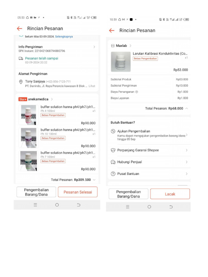Tap back arrow on right Rincian Pesanan screen
Screen dimensions: 208x277
coord(112,31)
